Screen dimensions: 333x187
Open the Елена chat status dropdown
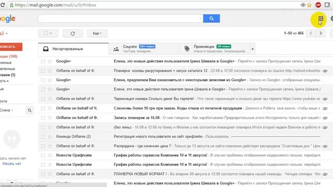click(x=7, y=110)
